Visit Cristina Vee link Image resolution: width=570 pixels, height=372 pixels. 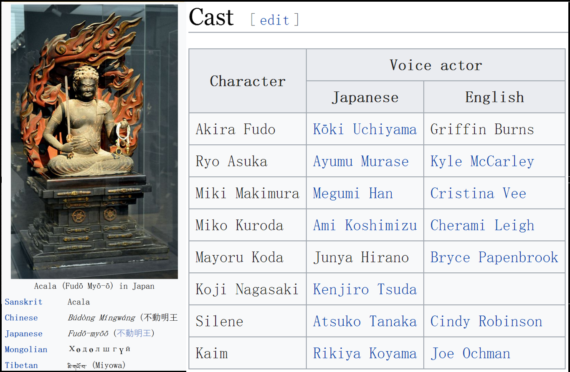pos(478,194)
